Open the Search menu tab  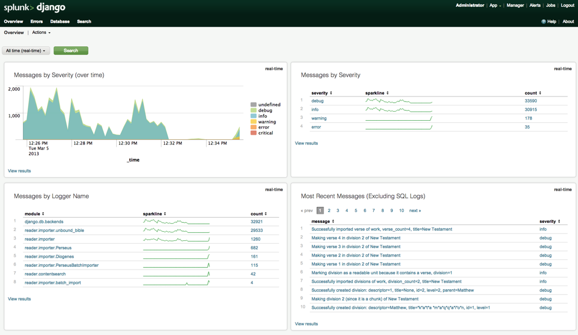(84, 21)
